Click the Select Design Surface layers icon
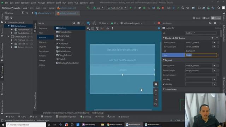The width and height of the screenshot is (226, 127). 88,23
